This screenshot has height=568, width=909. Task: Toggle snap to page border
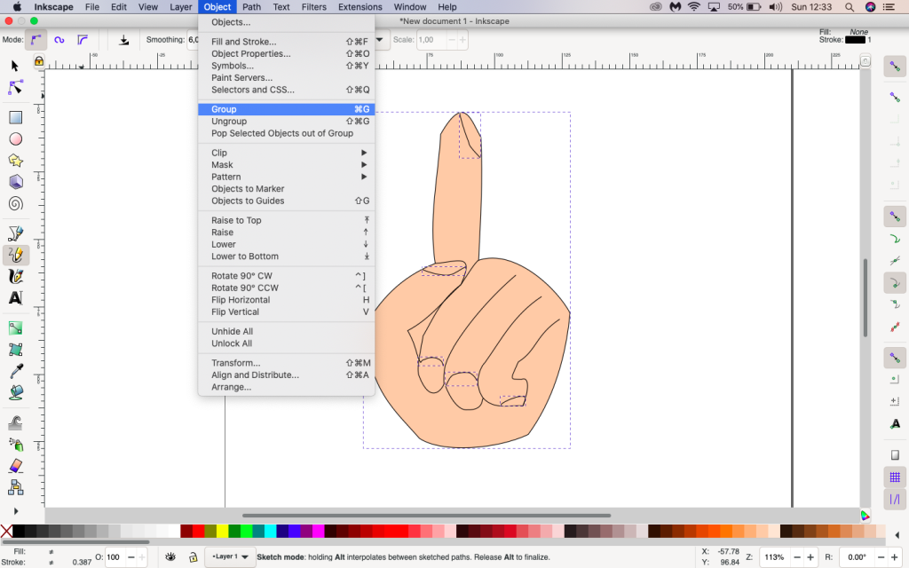(895, 455)
